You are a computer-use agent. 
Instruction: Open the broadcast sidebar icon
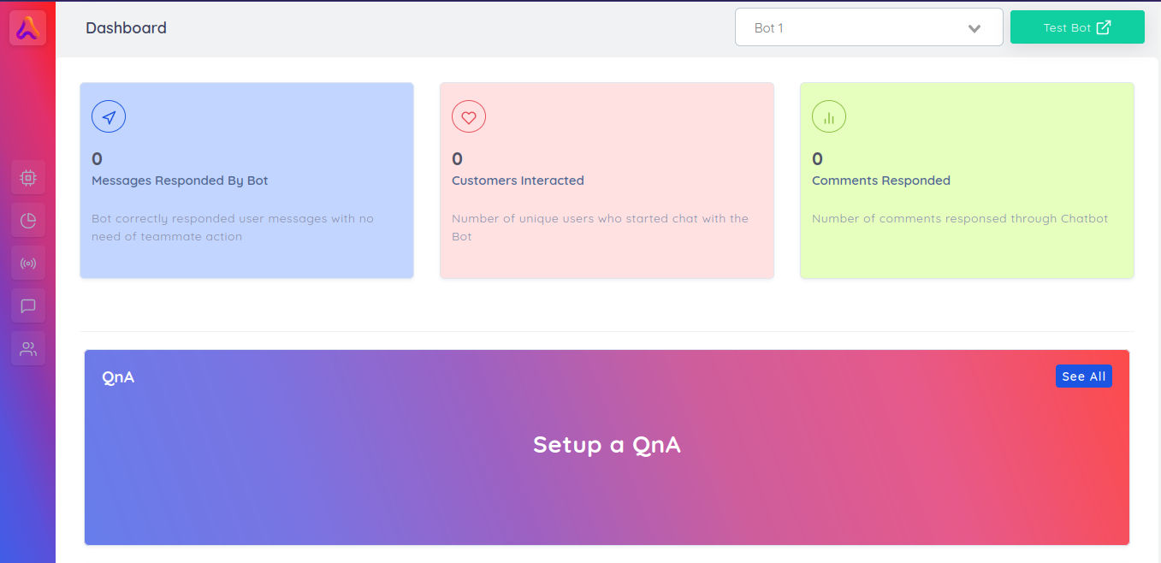tap(28, 264)
